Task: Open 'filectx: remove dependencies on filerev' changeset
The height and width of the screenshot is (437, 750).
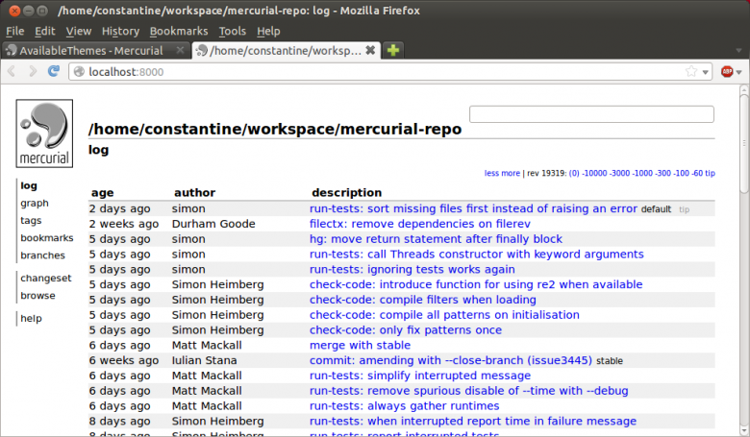Action: (420, 224)
